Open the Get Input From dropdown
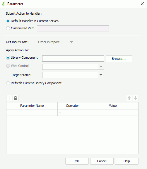This screenshot has width=147, height=169. point(56,42)
